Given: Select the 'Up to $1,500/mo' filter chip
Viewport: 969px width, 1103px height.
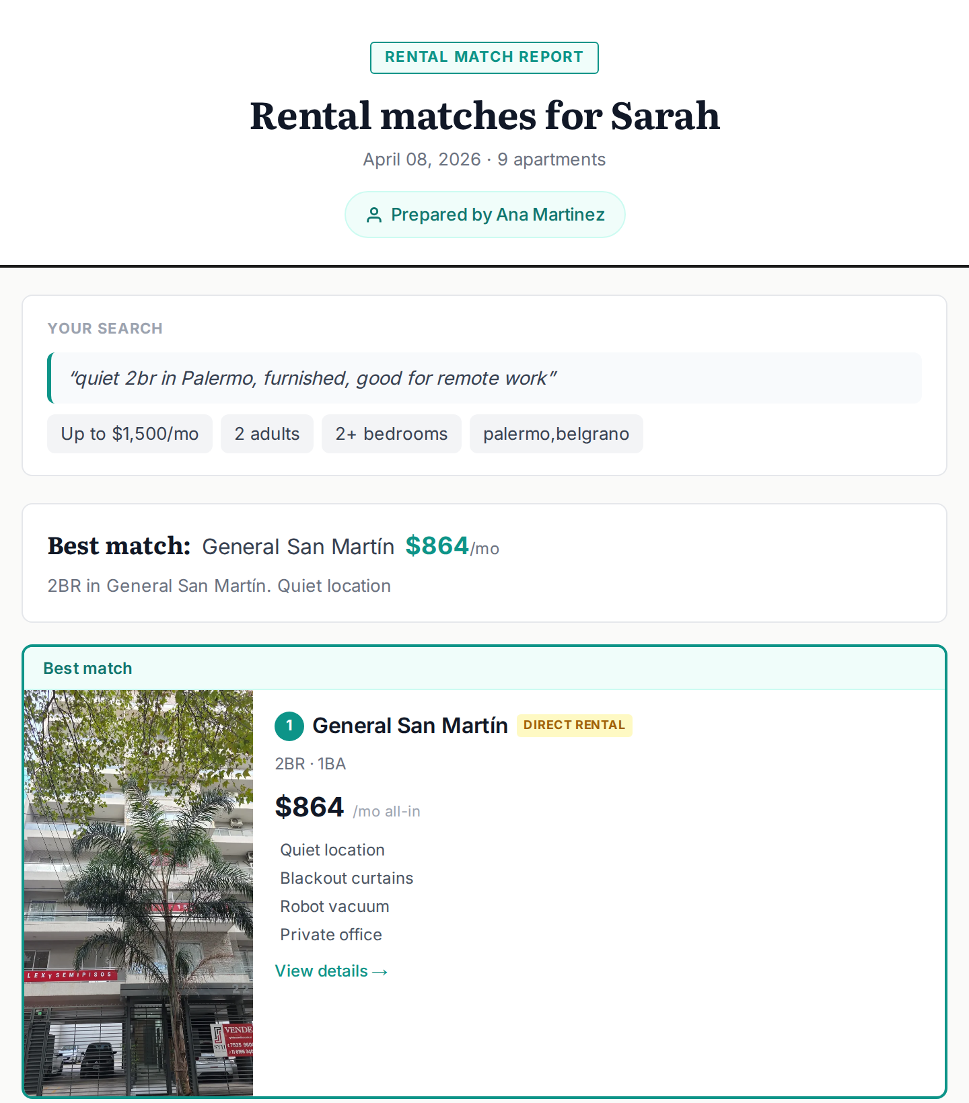Looking at the screenshot, I should click(x=129, y=434).
